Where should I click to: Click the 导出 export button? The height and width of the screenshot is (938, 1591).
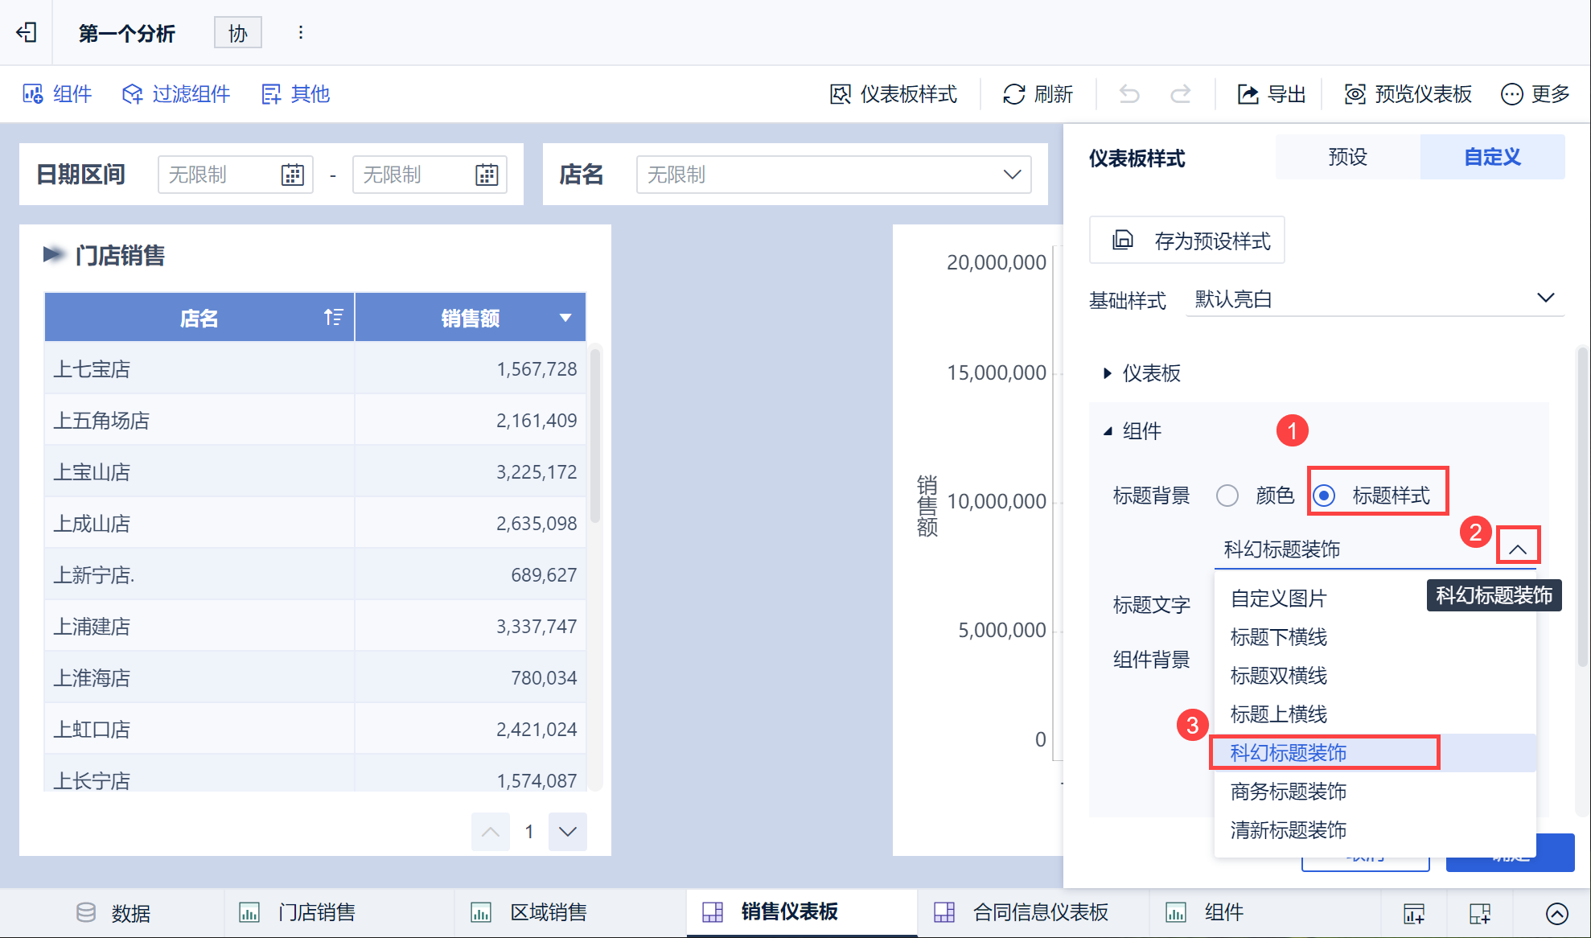pos(1271,94)
